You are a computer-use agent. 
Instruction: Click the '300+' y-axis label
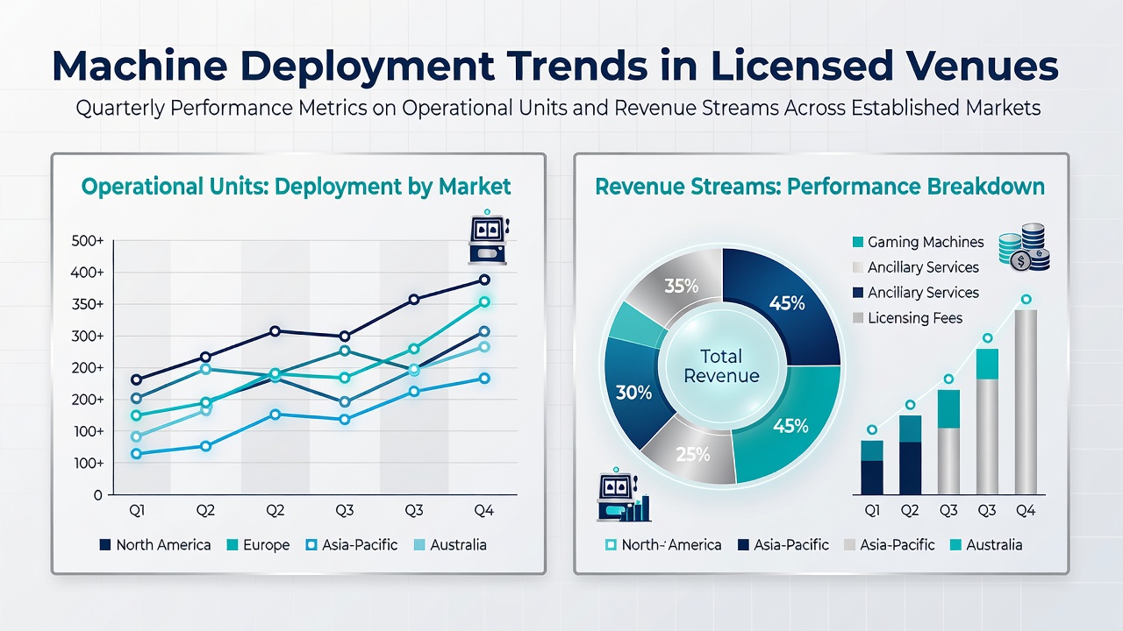click(87, 336)
